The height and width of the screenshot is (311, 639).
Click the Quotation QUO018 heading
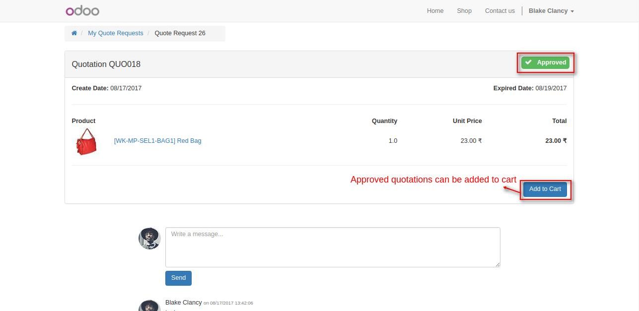point(106,64)
